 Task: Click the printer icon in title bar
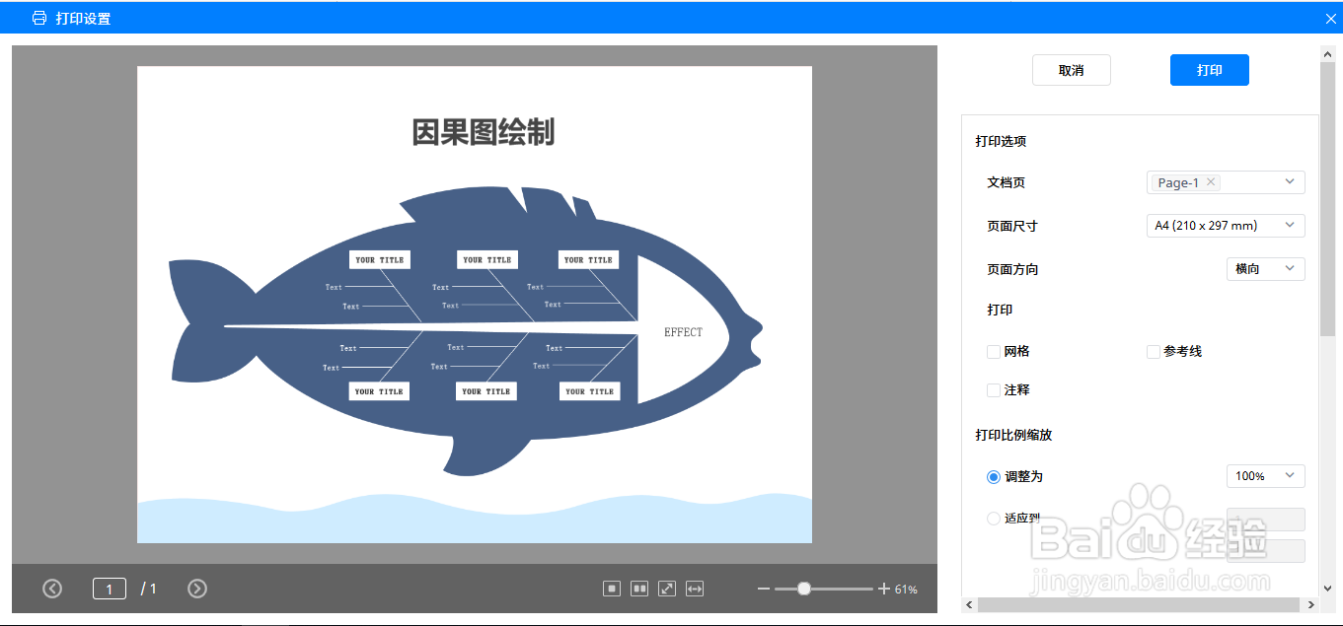coord(39,18)
